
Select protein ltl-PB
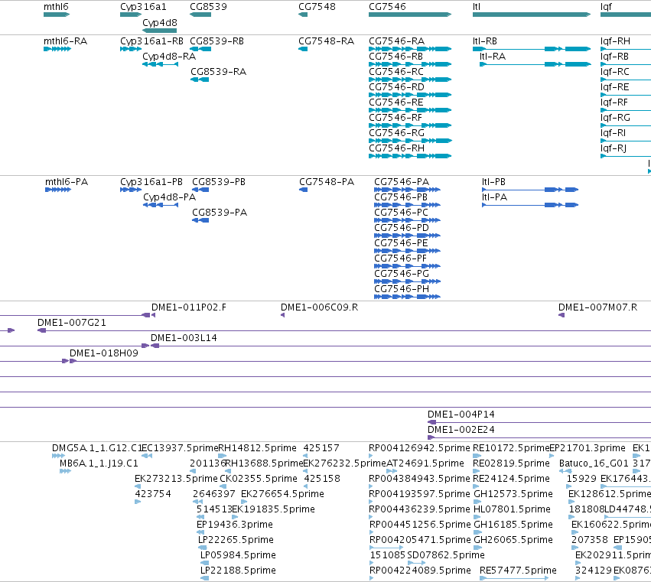point(530,190)
